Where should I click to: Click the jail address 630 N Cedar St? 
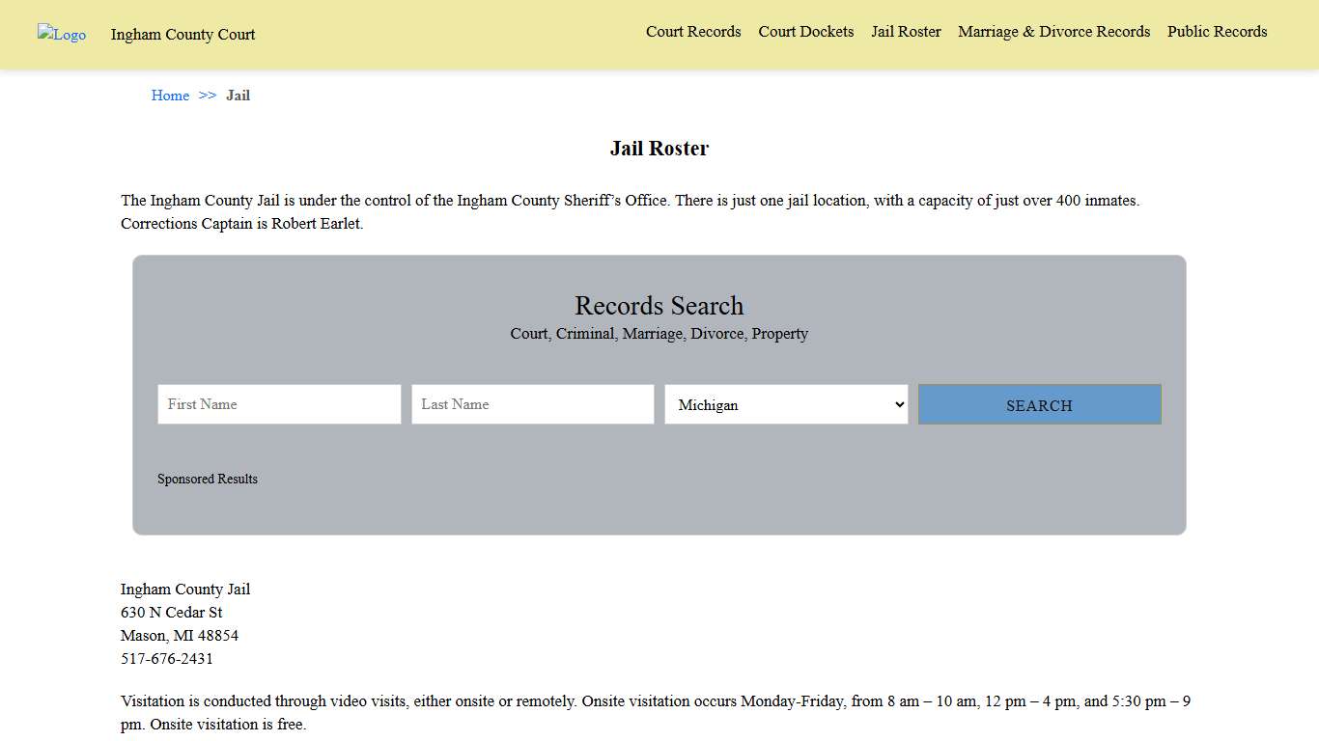point(171,612)
